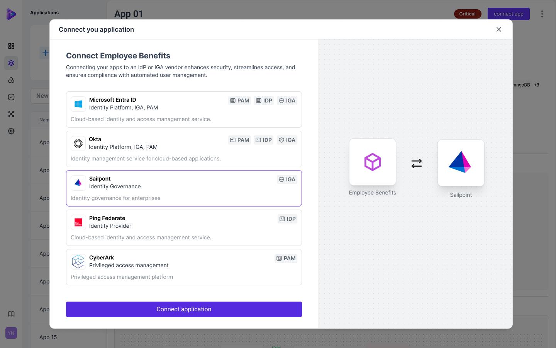Click IDP tag on Ping Federate card
Screen dimensions: 556x348
(x=287, y=219)
